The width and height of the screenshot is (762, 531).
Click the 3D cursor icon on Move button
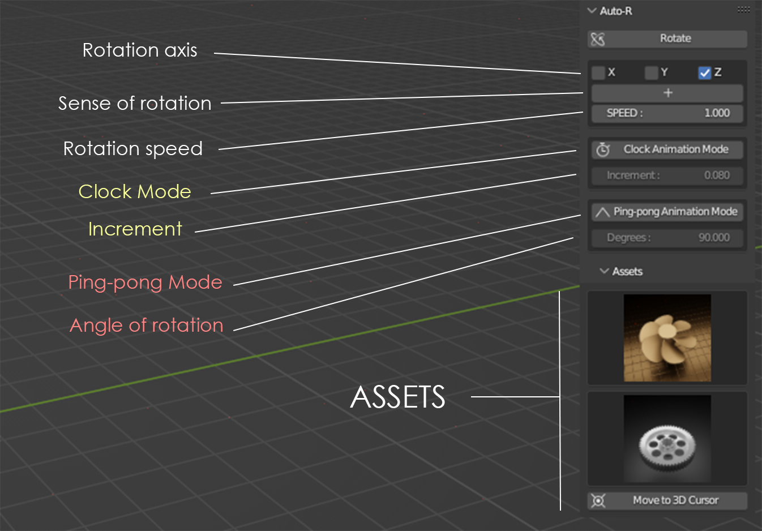(x=598, y=500)
